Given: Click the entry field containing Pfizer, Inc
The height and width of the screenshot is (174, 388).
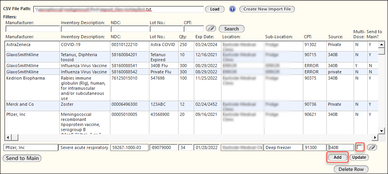Looking at the screenshot, I should tap(31, 148).
